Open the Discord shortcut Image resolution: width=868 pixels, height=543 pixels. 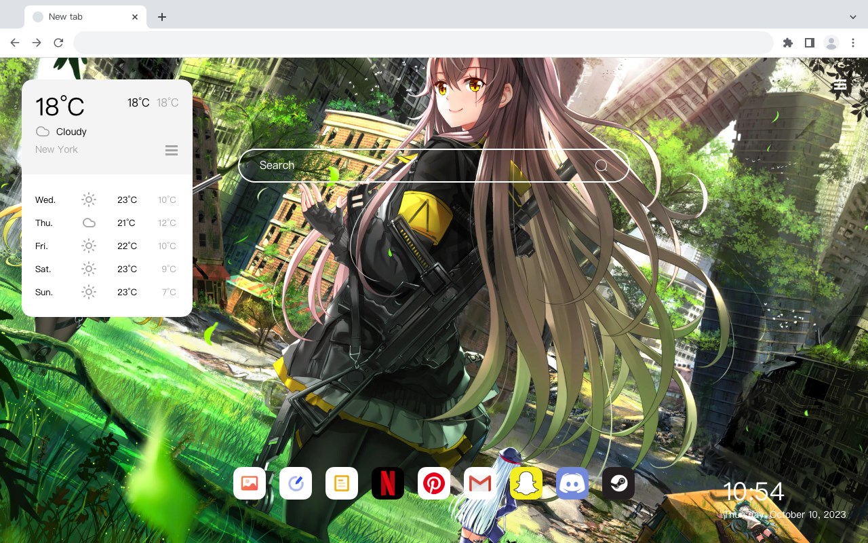pyautogui.click(x=572, y=483)
